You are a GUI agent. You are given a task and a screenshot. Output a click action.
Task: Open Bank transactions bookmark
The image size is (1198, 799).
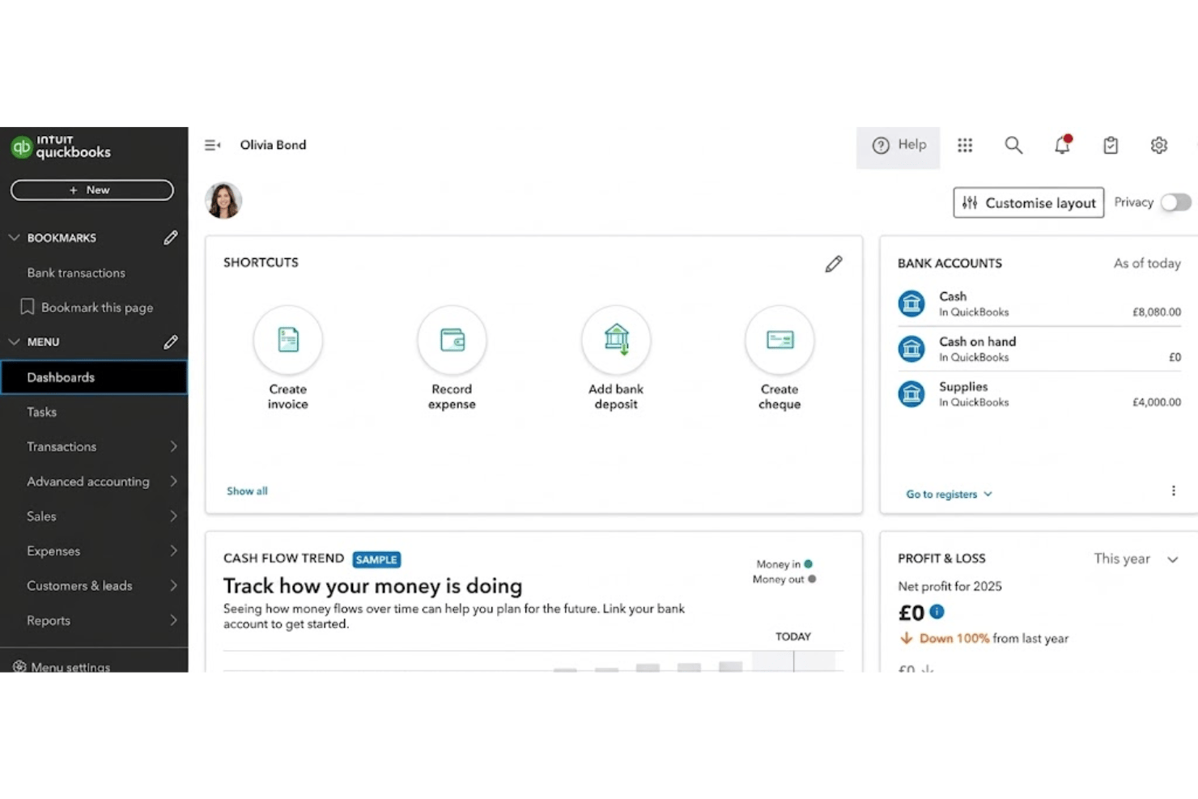click(x=76, y=273)
